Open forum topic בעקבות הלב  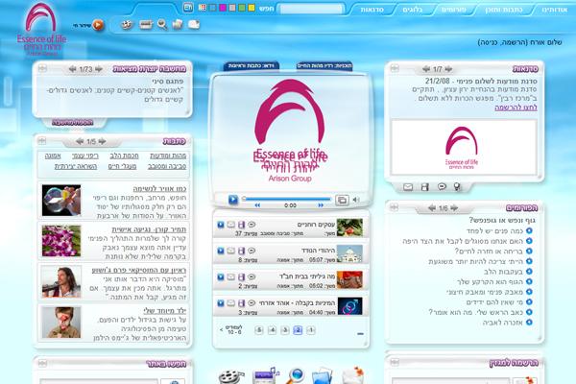tap(503, 272)
